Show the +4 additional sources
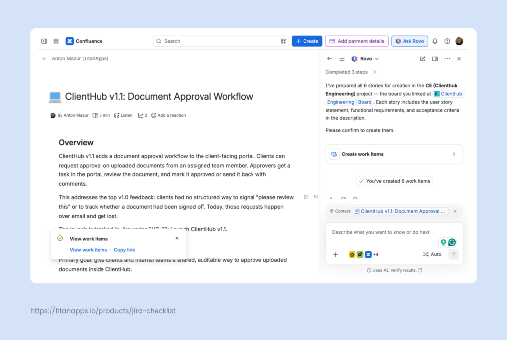507x340 pixels. click(x=376, y=255)
